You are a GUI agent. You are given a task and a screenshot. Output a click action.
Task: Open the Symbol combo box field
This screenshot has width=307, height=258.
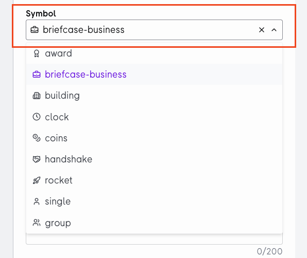click(x=154, y=30)
